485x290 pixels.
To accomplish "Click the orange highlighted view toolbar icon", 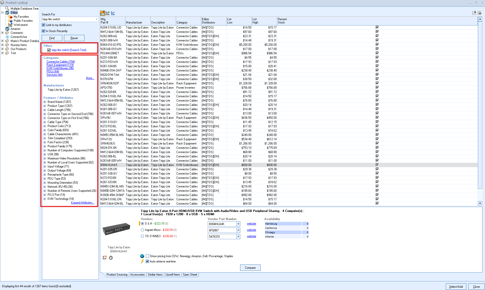I will 102,13.
